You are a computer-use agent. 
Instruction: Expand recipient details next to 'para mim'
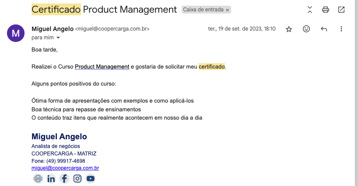tap(58, 38)
